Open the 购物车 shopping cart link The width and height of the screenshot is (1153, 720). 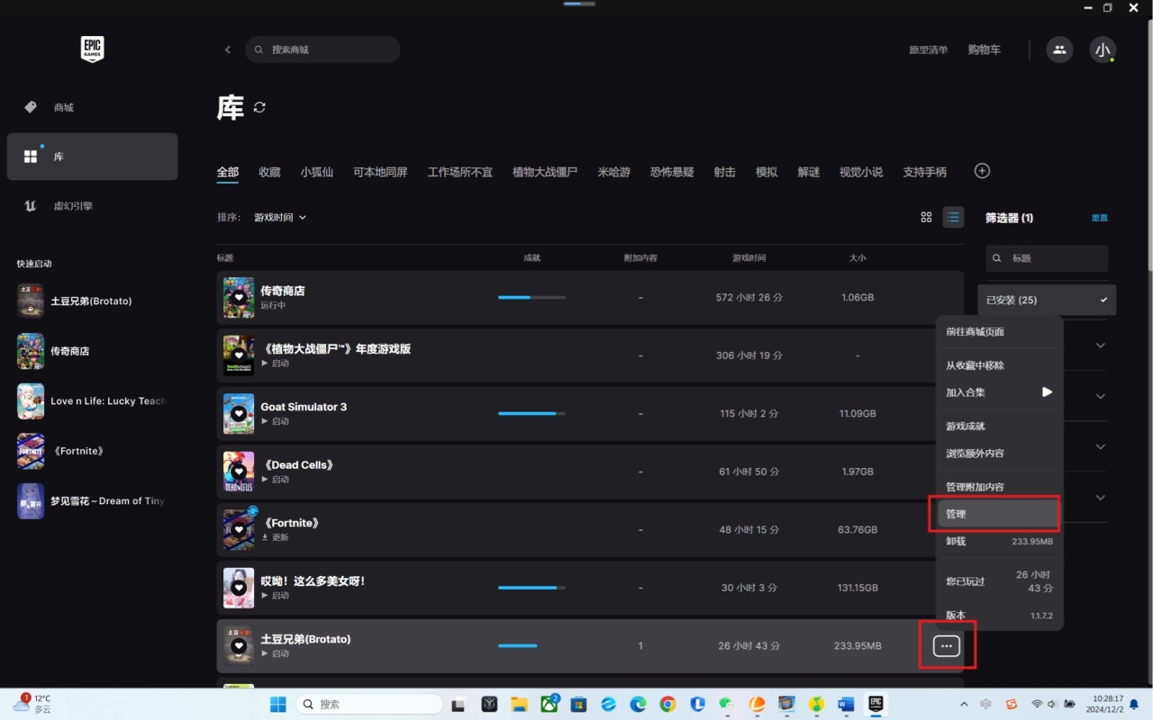(985, 49)
